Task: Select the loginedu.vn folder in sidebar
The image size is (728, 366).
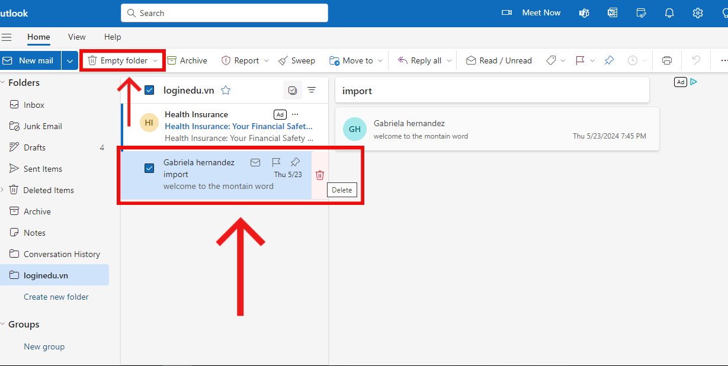Action: (54, 275)
